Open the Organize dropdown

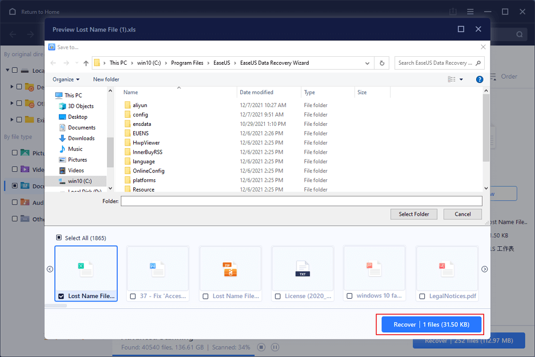(x=66, y=79)
